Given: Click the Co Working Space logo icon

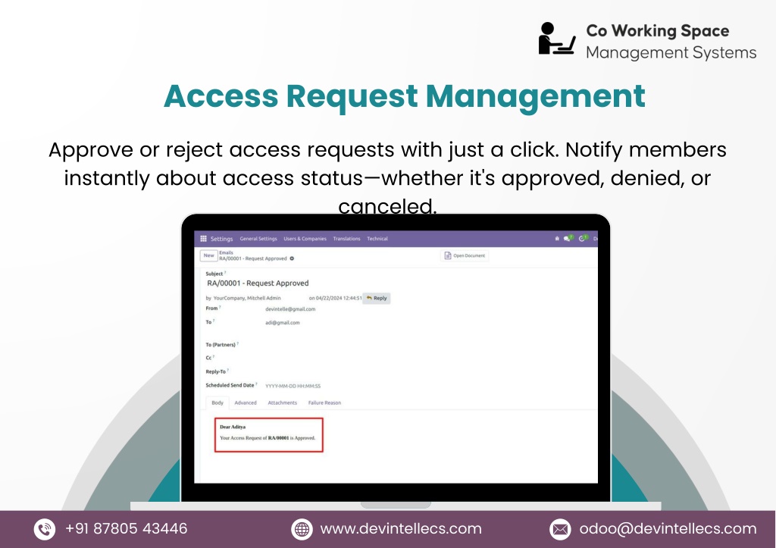Looking at the screenshot, I should pos(557,39).
